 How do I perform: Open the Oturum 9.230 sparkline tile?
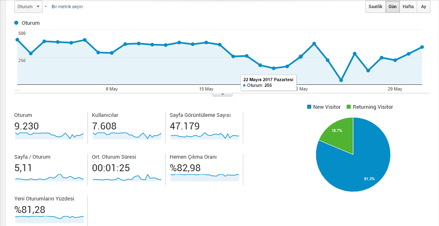click(49, 136)
